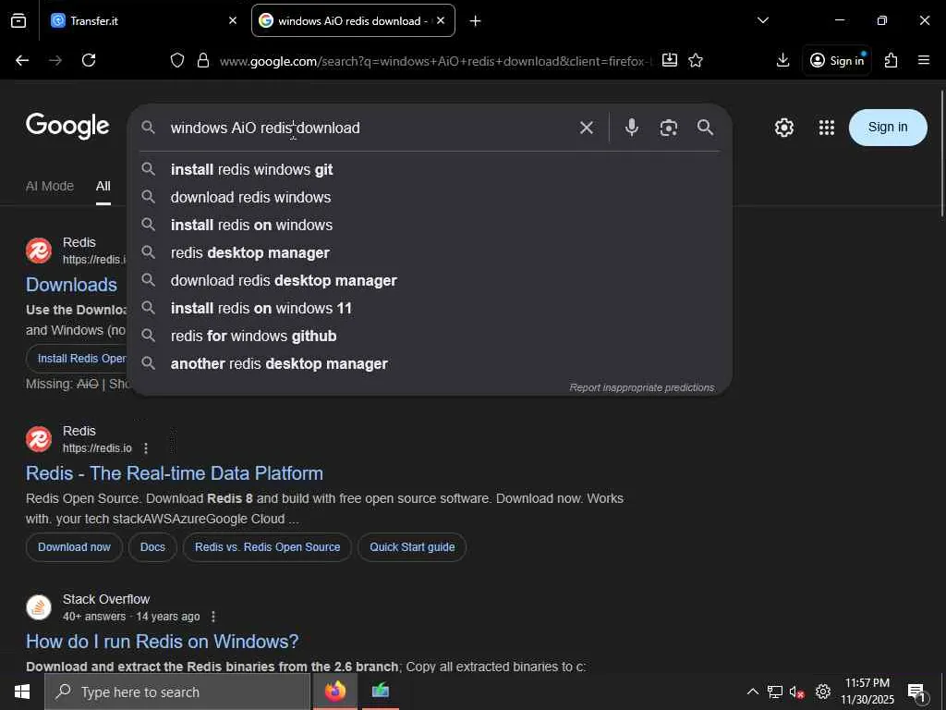Image resolution: width=946 pixels, height=710 pixels.
Task: Click the Firefox account Sign in button
Action: coord(837,60)
